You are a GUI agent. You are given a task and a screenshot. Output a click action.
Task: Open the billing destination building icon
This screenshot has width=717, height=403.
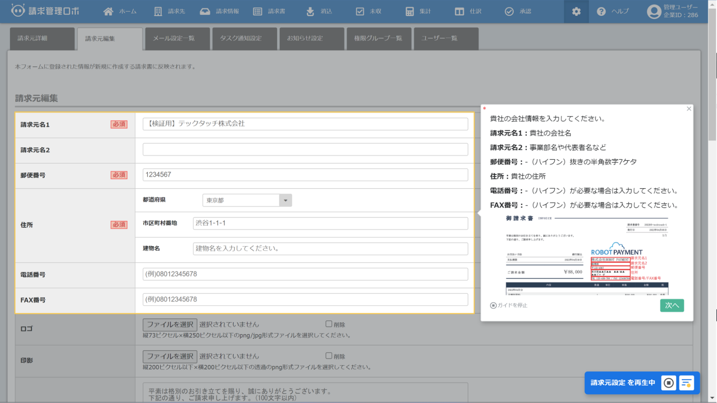point(158,11)
